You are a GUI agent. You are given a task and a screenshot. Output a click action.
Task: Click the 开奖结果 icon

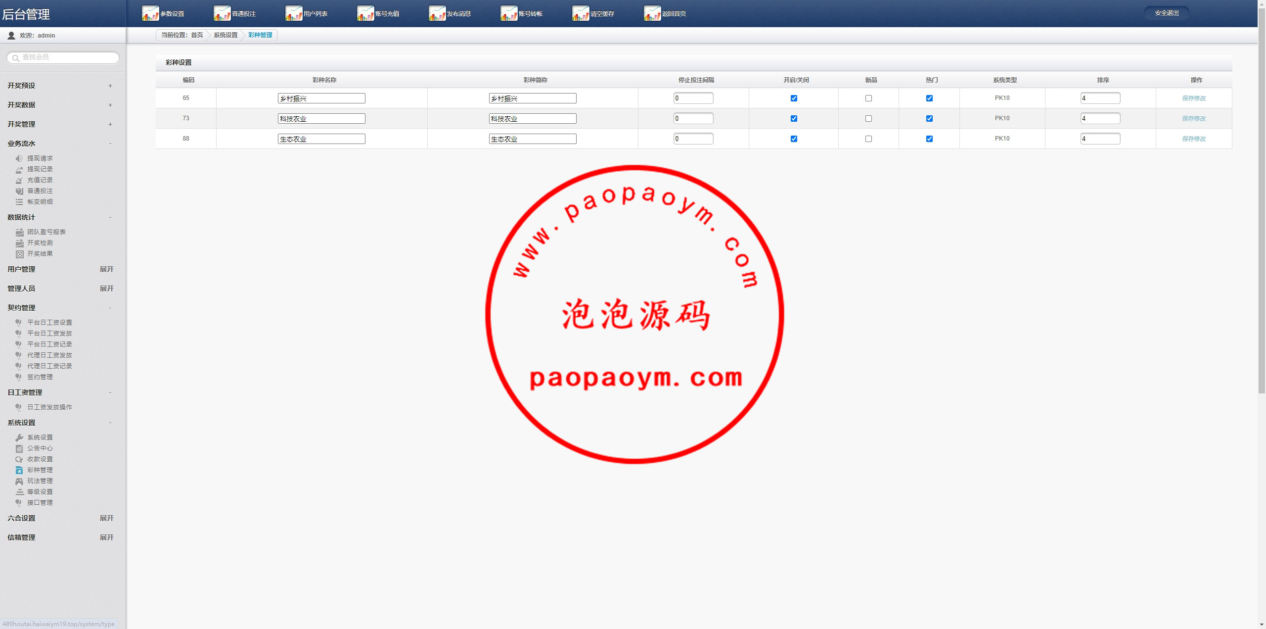pos(19,254)
